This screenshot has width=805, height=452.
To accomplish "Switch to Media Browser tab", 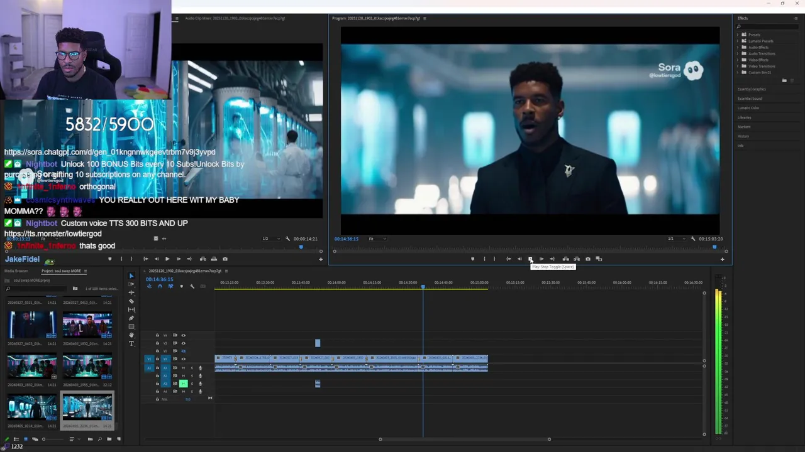I will (x=16, y=271).
